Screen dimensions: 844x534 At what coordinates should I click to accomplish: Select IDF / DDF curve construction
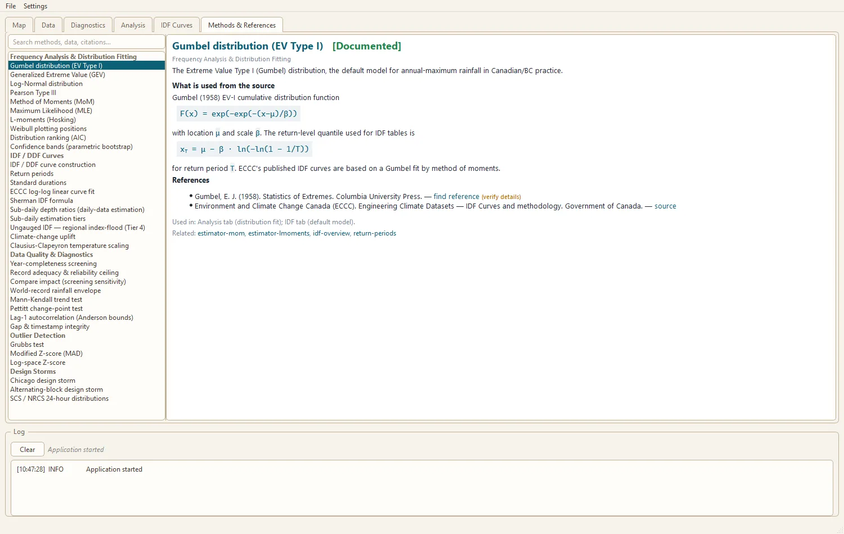tap(87, 165)
